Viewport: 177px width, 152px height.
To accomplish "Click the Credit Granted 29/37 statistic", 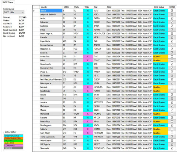I will point(14,33).
